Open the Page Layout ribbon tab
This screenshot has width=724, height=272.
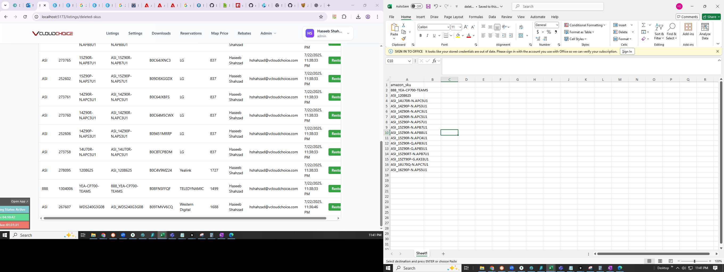[453, 17]
